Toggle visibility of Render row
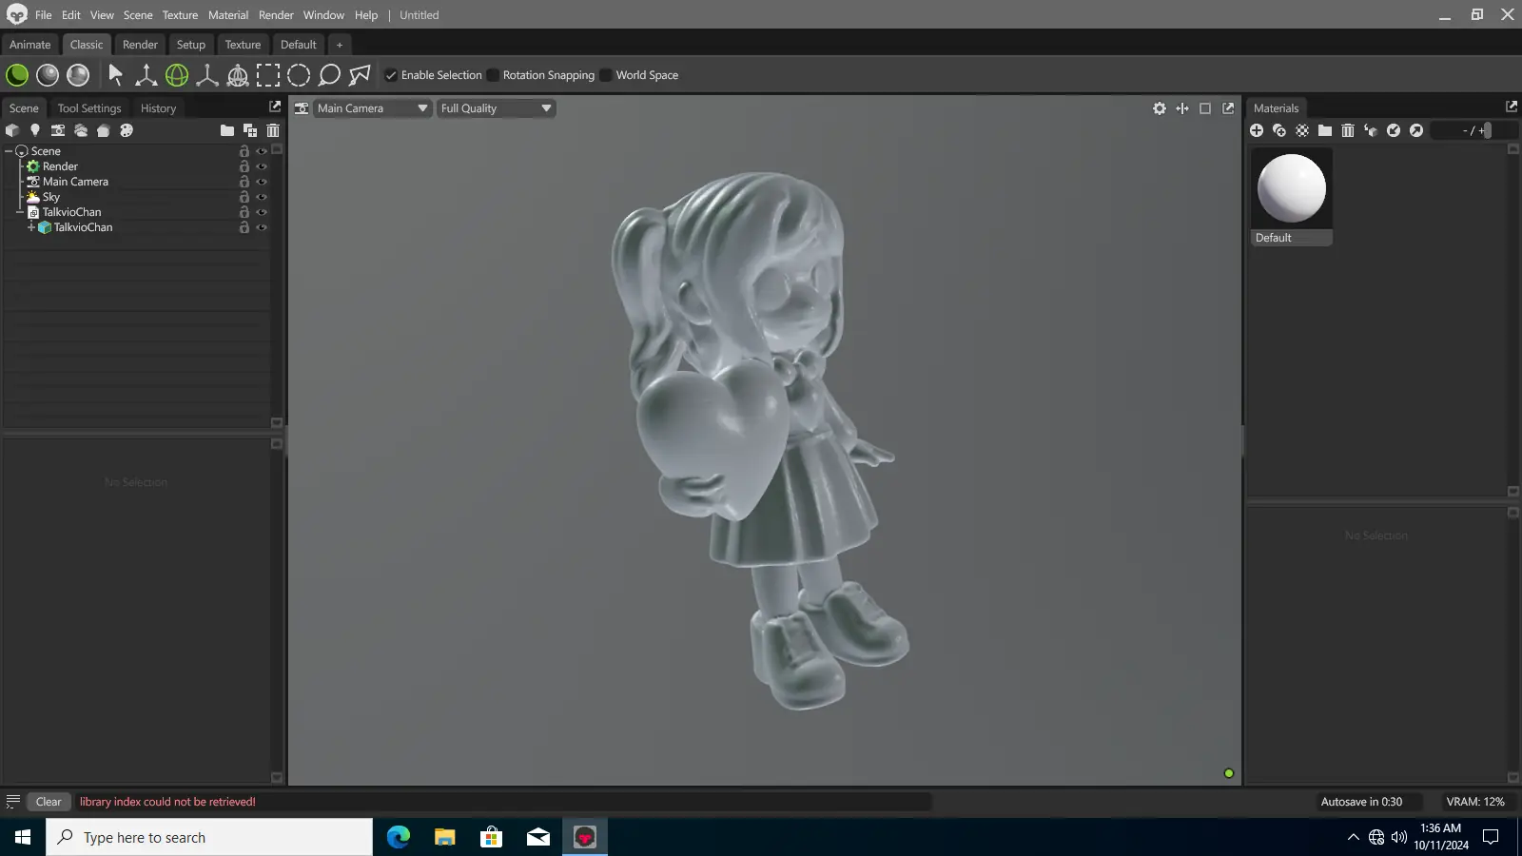This screenshot has width=1522, height=856. [262, 166]
